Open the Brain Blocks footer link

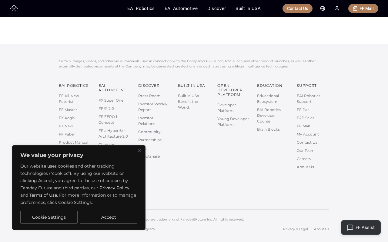pyautogui.click(x=268, y=129)
